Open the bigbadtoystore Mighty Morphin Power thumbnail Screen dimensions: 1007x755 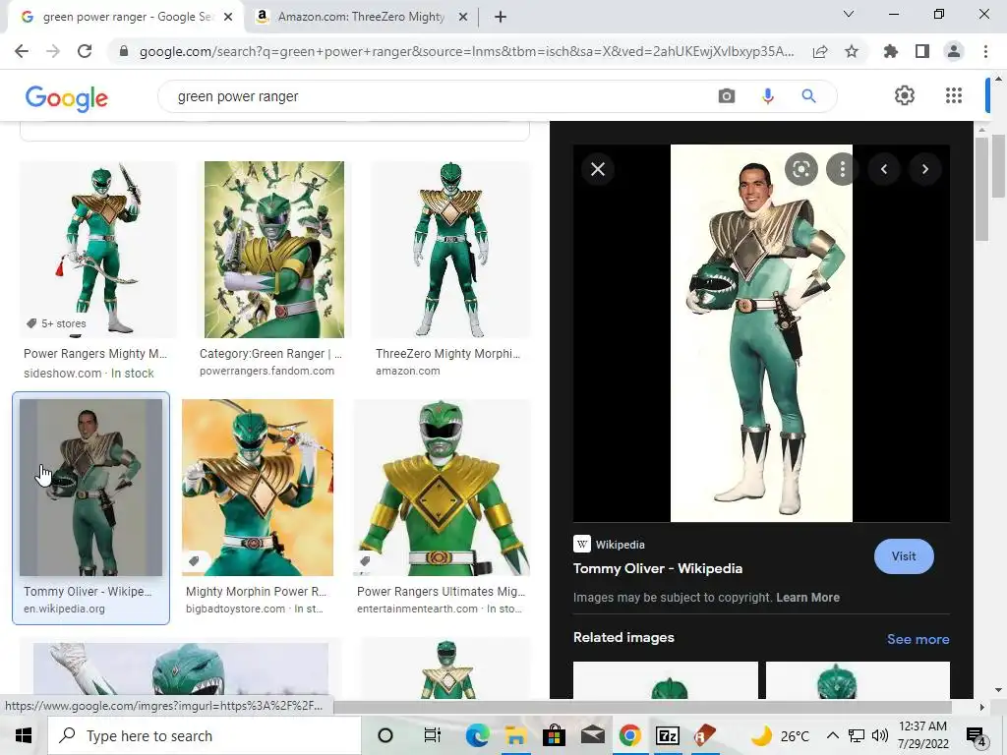[258, 488]
